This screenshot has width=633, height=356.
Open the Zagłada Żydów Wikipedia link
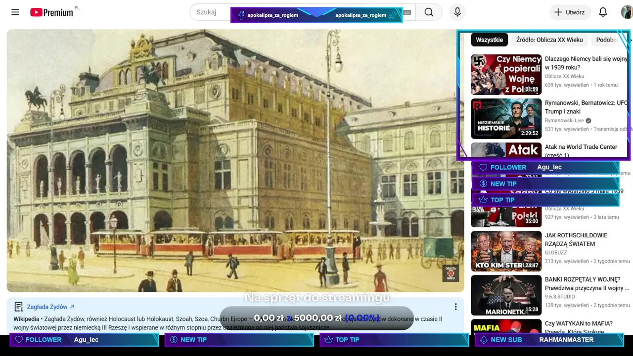[x=50, y=307]
